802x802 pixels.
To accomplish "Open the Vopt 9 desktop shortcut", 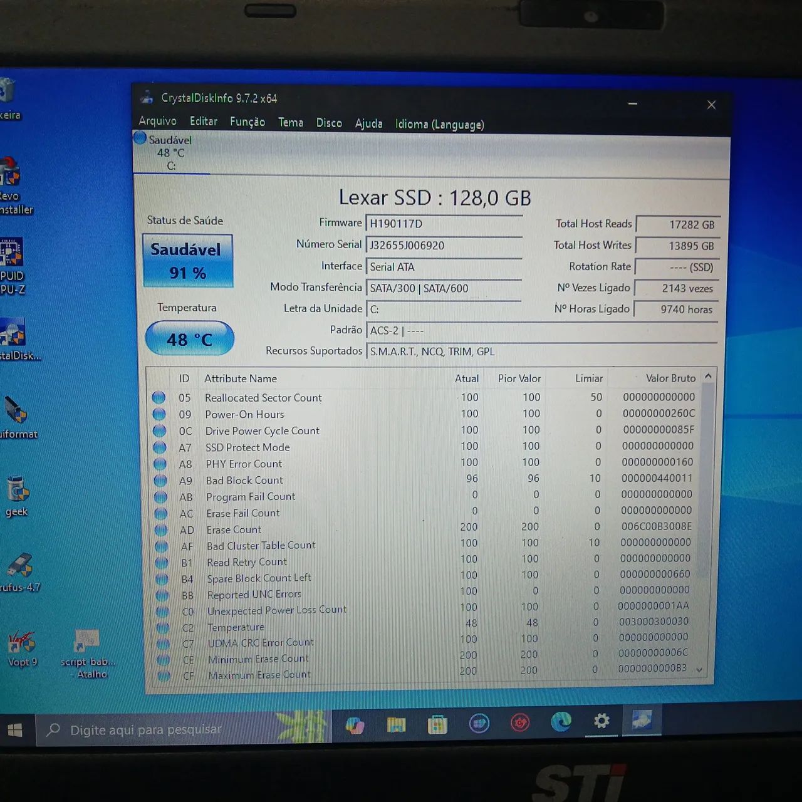I will (x=21, y=648).
